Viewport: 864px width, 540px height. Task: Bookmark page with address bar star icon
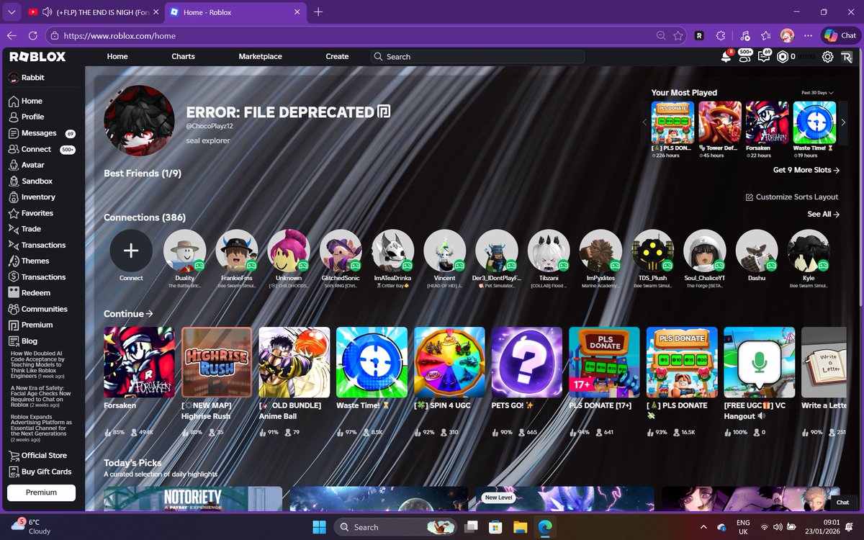click(x=678, y=35)
